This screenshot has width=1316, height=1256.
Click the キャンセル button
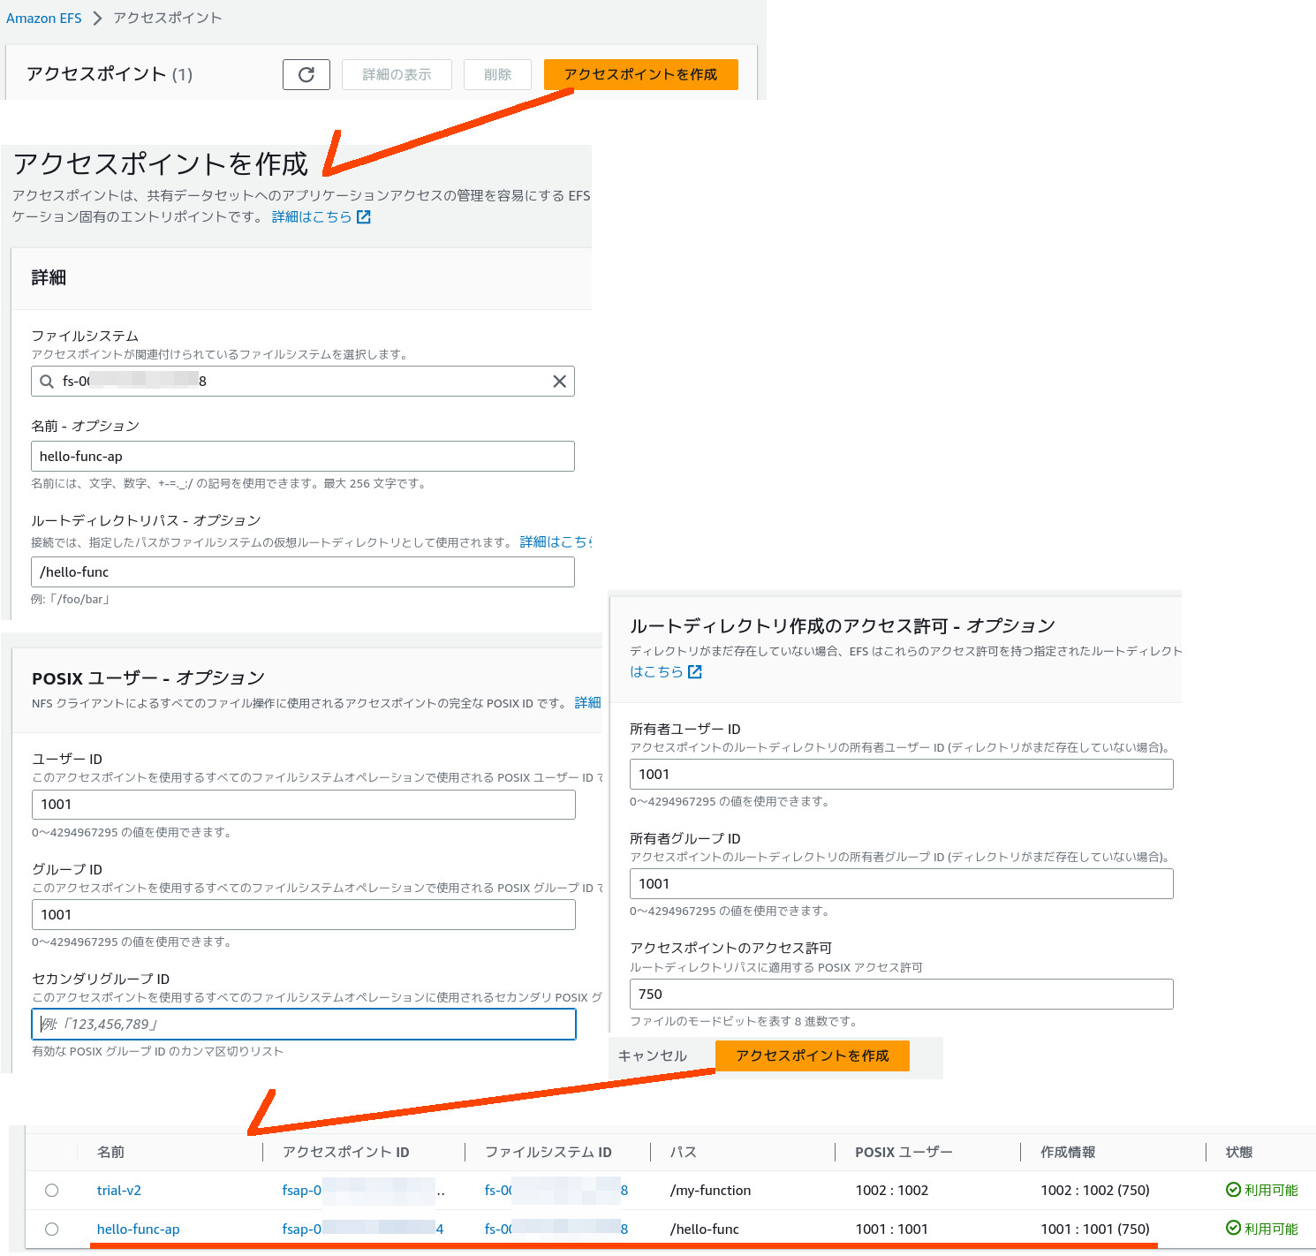coord(652,1056)
